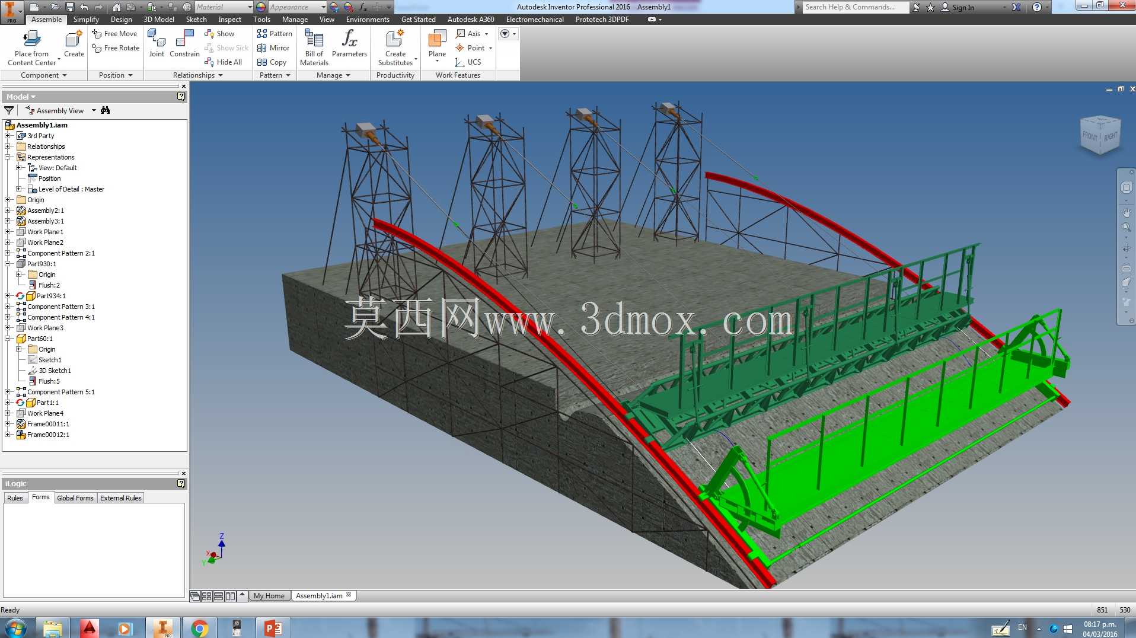Open the Help question mark icon

pos(1036,7)
